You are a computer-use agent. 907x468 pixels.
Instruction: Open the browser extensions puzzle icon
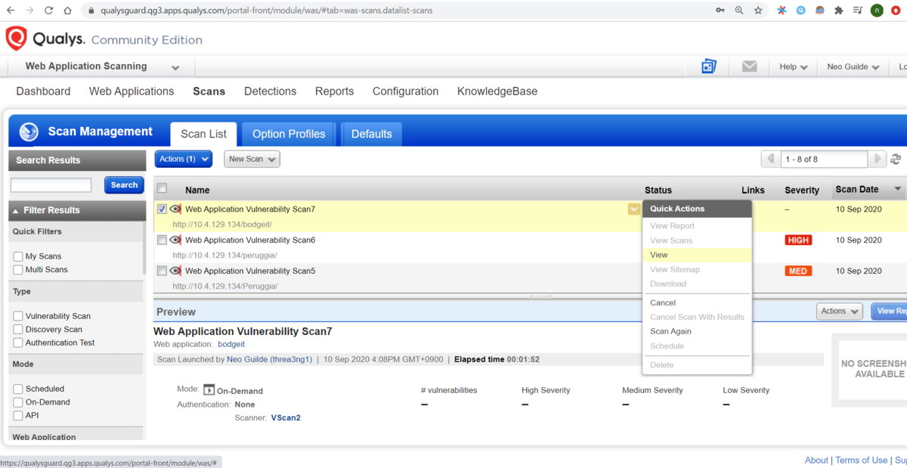839,11
